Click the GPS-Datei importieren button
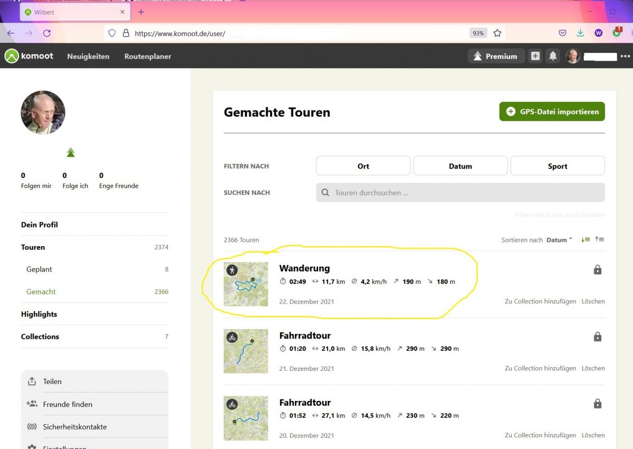This screenshot has height=449, width=633. tap(552, 111)
